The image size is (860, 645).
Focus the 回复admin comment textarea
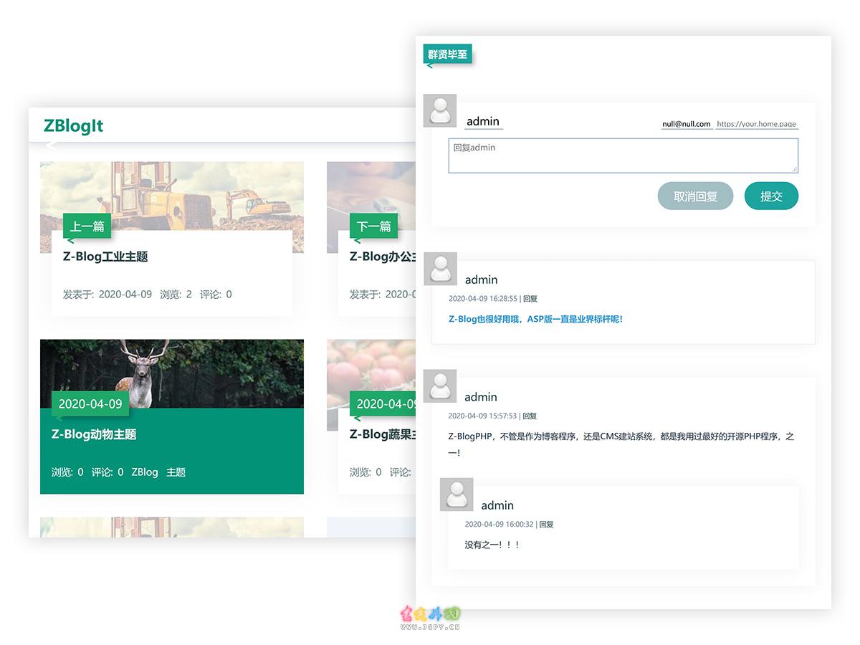click(623, 156)
